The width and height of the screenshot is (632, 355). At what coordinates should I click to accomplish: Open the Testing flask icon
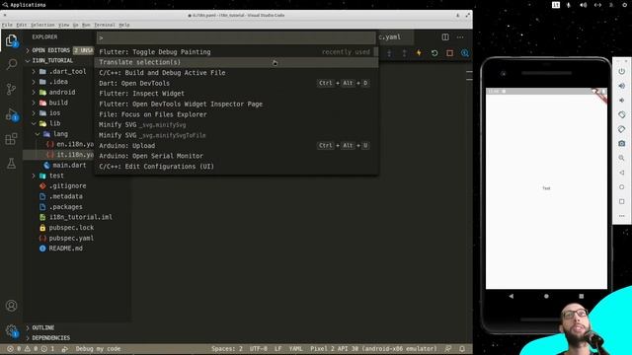pos(11,164)
